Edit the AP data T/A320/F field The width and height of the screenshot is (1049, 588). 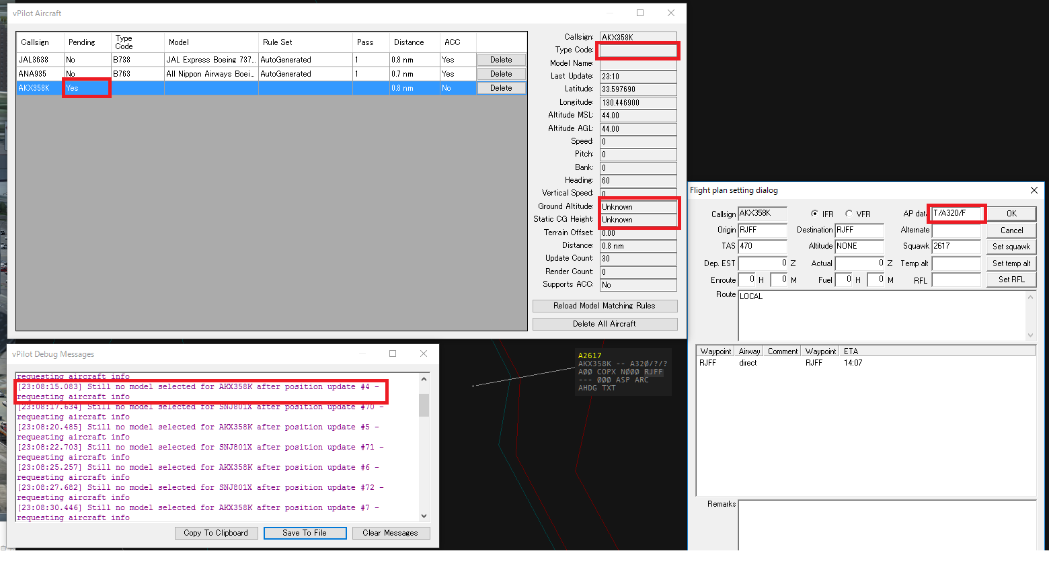pos(956,214)
